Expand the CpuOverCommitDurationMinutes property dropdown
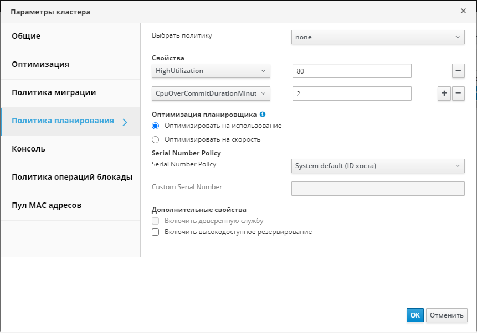Screen dimensions: 477x333 [x=211, y=94]
